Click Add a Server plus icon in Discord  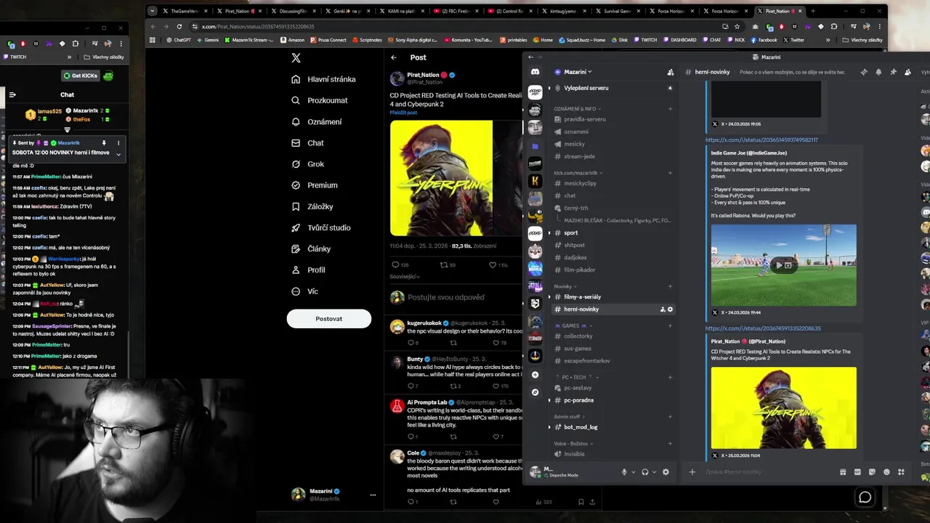click(x=535, y=375)
